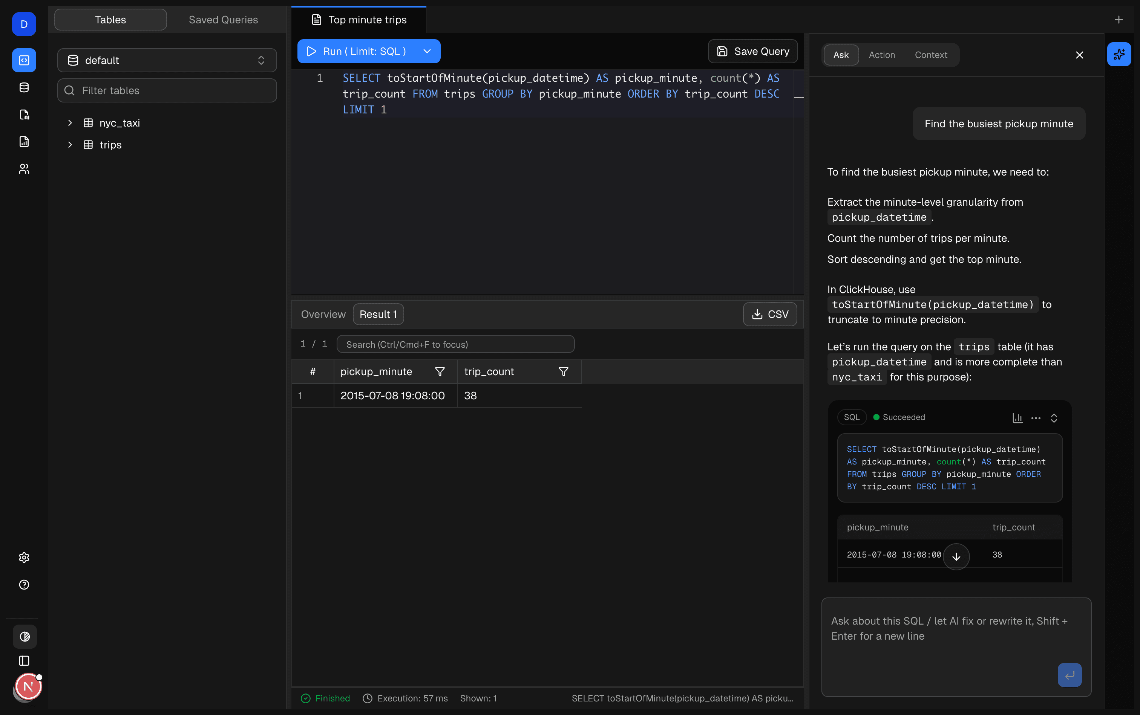Switch to the Saved Queries tab
Screen dimensions: 1140x715
(x=223, y=19)
